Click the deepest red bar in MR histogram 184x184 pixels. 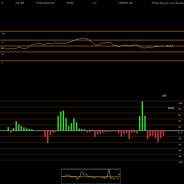point(48,137)
